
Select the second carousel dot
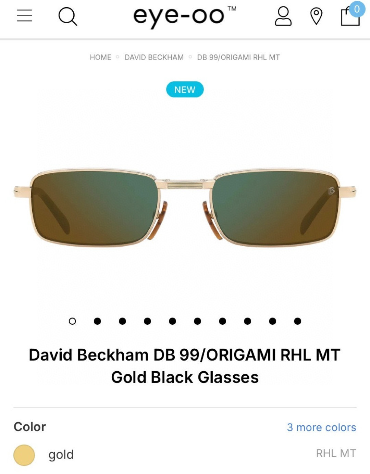click(x=97, y=321)
